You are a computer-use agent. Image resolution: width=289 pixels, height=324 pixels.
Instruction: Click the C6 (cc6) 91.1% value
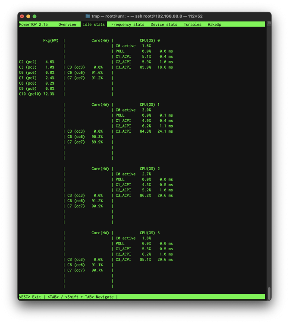(x=97, y=265)
